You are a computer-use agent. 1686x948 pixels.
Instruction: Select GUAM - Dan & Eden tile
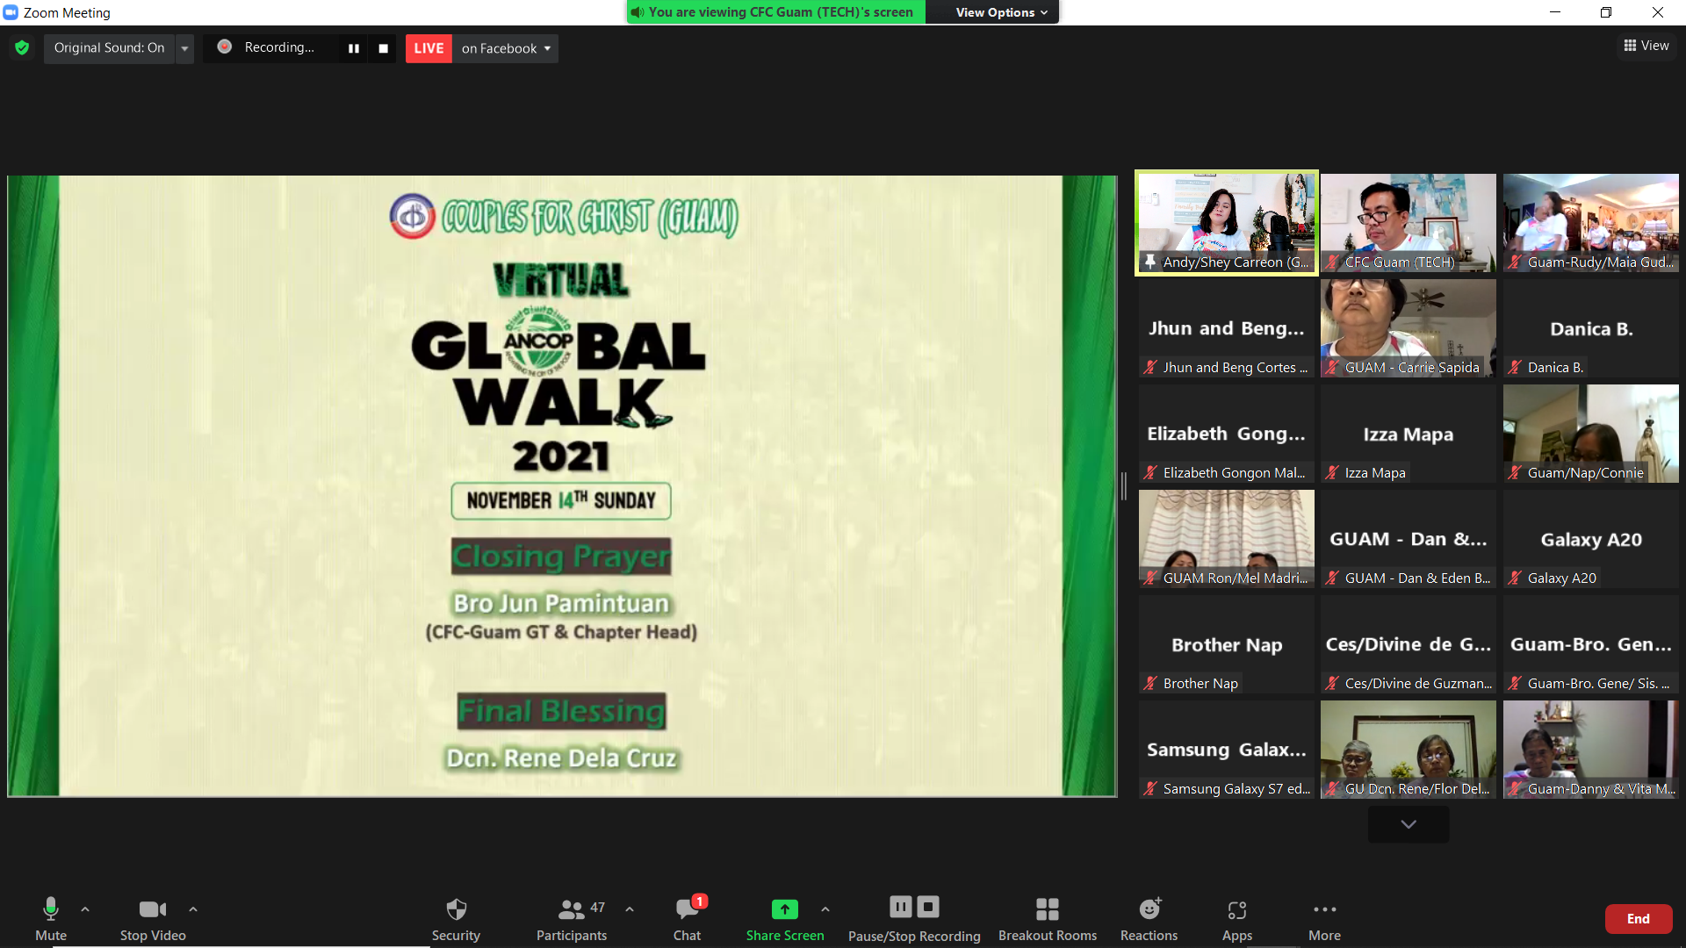[x=1408, y=539]
